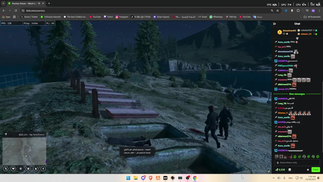Open Discord from the taskbar
Screen dimensions: 323x182
pos(143,178)
